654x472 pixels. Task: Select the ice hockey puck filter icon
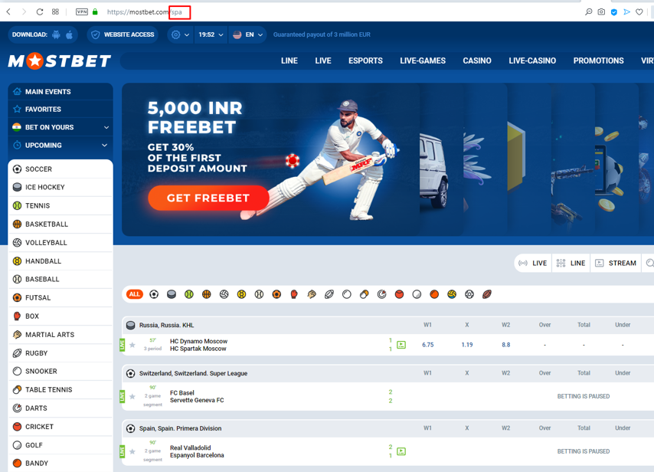(172, 294)
